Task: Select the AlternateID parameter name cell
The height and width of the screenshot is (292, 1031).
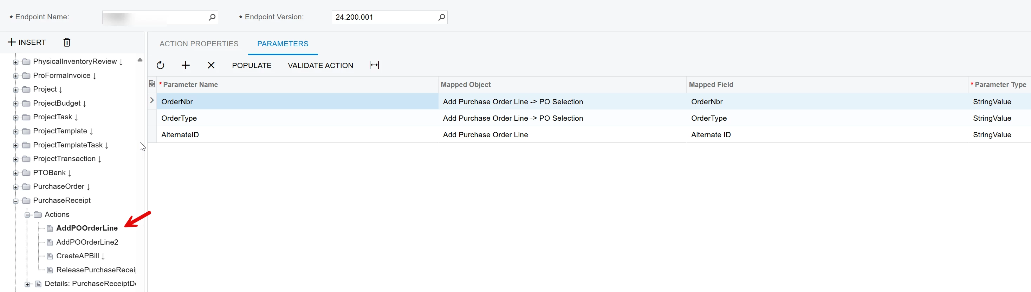Action: coord(297,135)
